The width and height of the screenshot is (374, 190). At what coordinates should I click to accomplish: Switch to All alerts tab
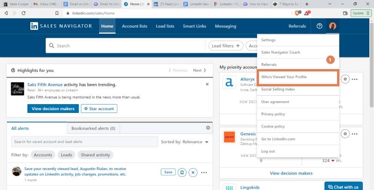coord(37,128)
